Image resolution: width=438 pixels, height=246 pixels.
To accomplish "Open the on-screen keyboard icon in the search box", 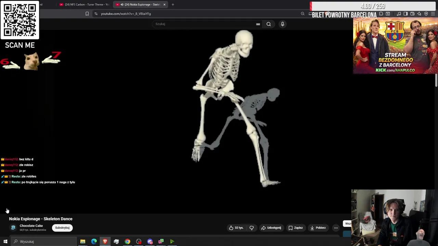I will click(x=258, y=24).
